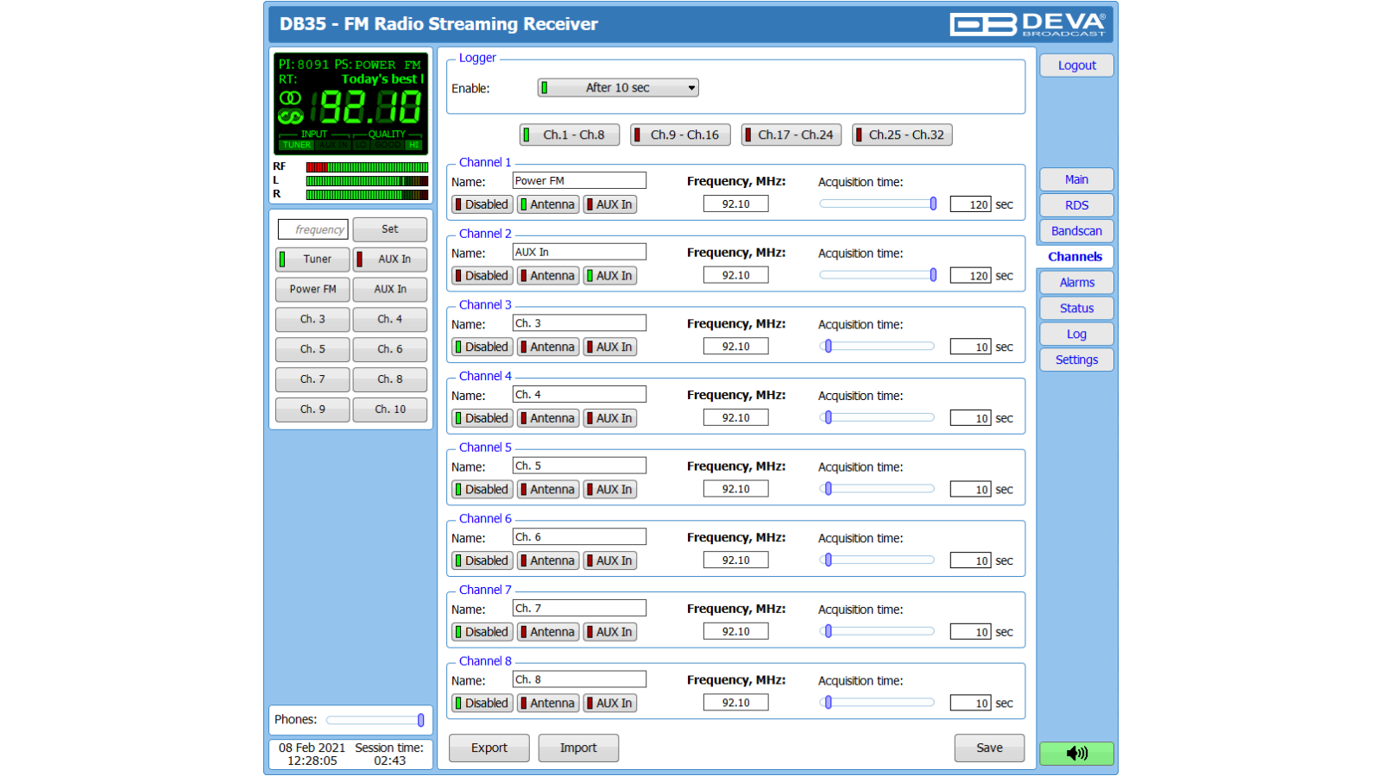The image size is (1381, 776).
Task: Click the Save button
Action: (x=989, y=748)
